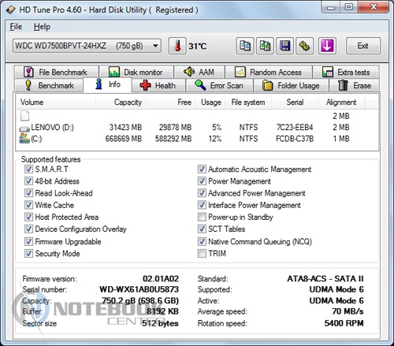Image resolution: width=394 pixels, height=346 pixels.
Task: Switch to the Health tab
Action: click(158, 85)
